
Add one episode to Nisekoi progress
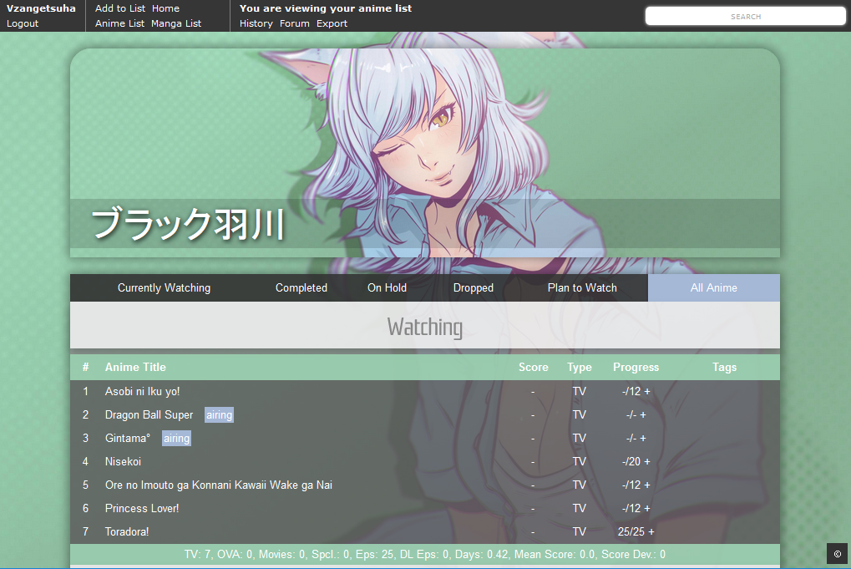pyautogui.click(x=647, y=461)
